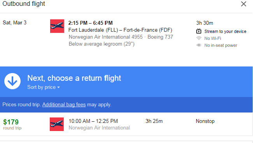Open the Sort by price dropdown

click(44, 87)
